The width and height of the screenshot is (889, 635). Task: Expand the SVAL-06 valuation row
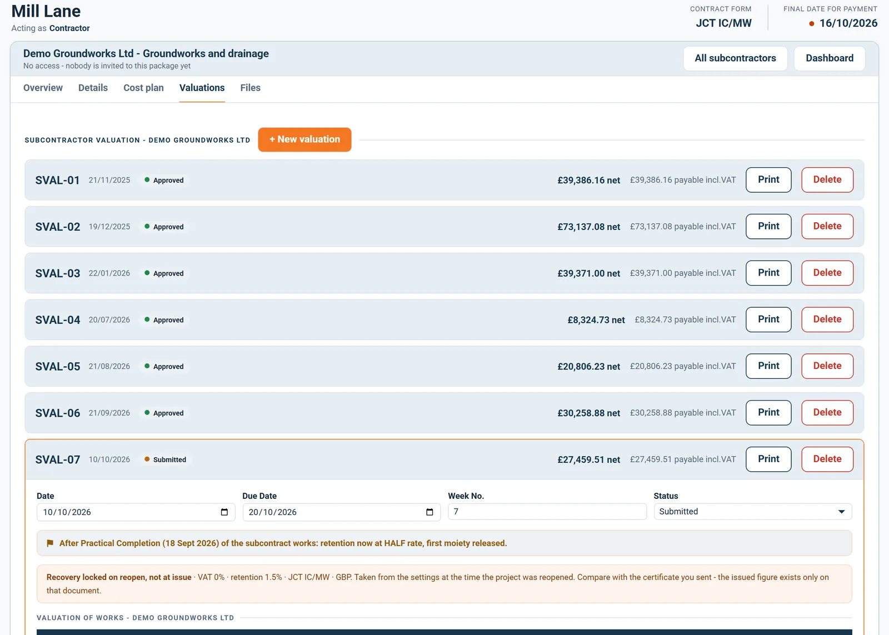pos(444,413)
